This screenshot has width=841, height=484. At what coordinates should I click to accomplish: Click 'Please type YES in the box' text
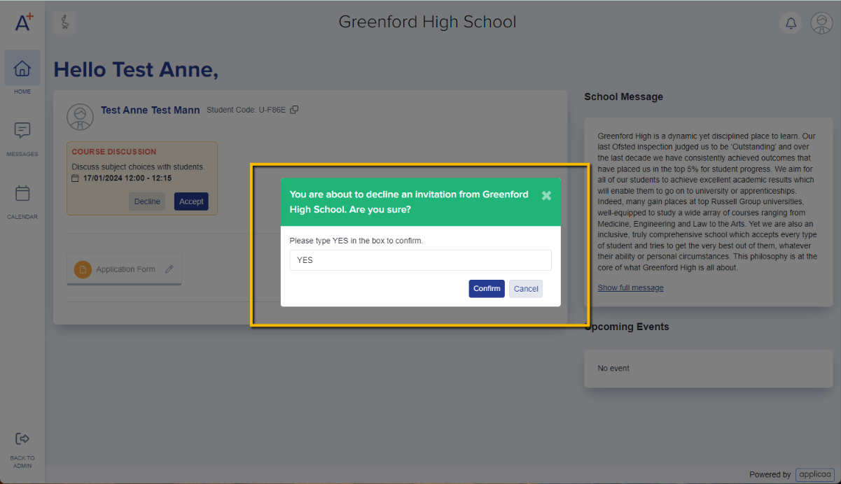pyautogui.click(x=356, y=241)
